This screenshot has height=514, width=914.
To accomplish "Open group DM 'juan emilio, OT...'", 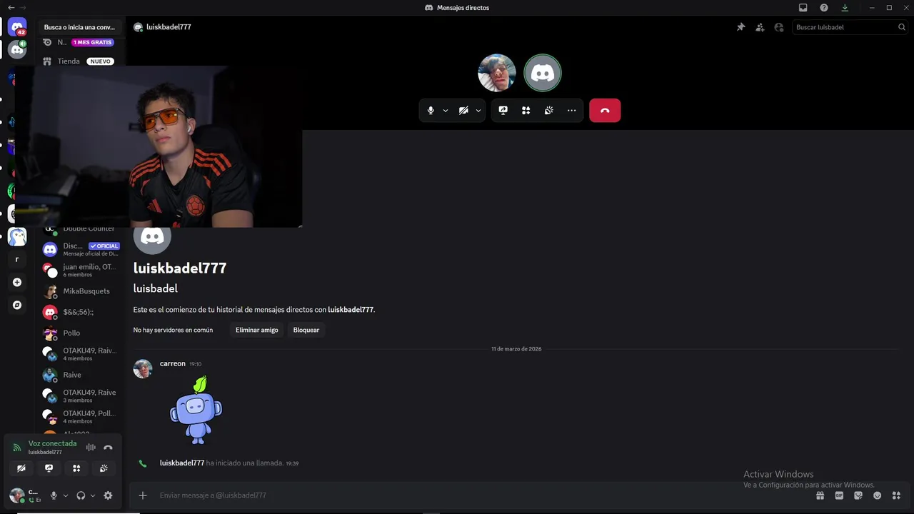I will pos(80,270).
